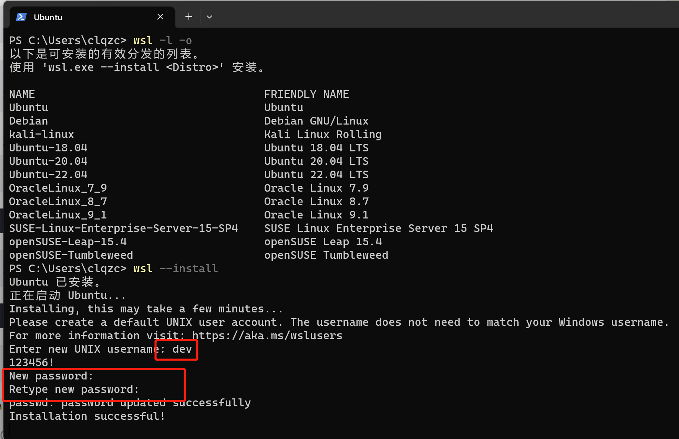Click 'Ubuntu-22.04' distro name
The height and width of the screenshot is (439, 679).
coord(48,174)
